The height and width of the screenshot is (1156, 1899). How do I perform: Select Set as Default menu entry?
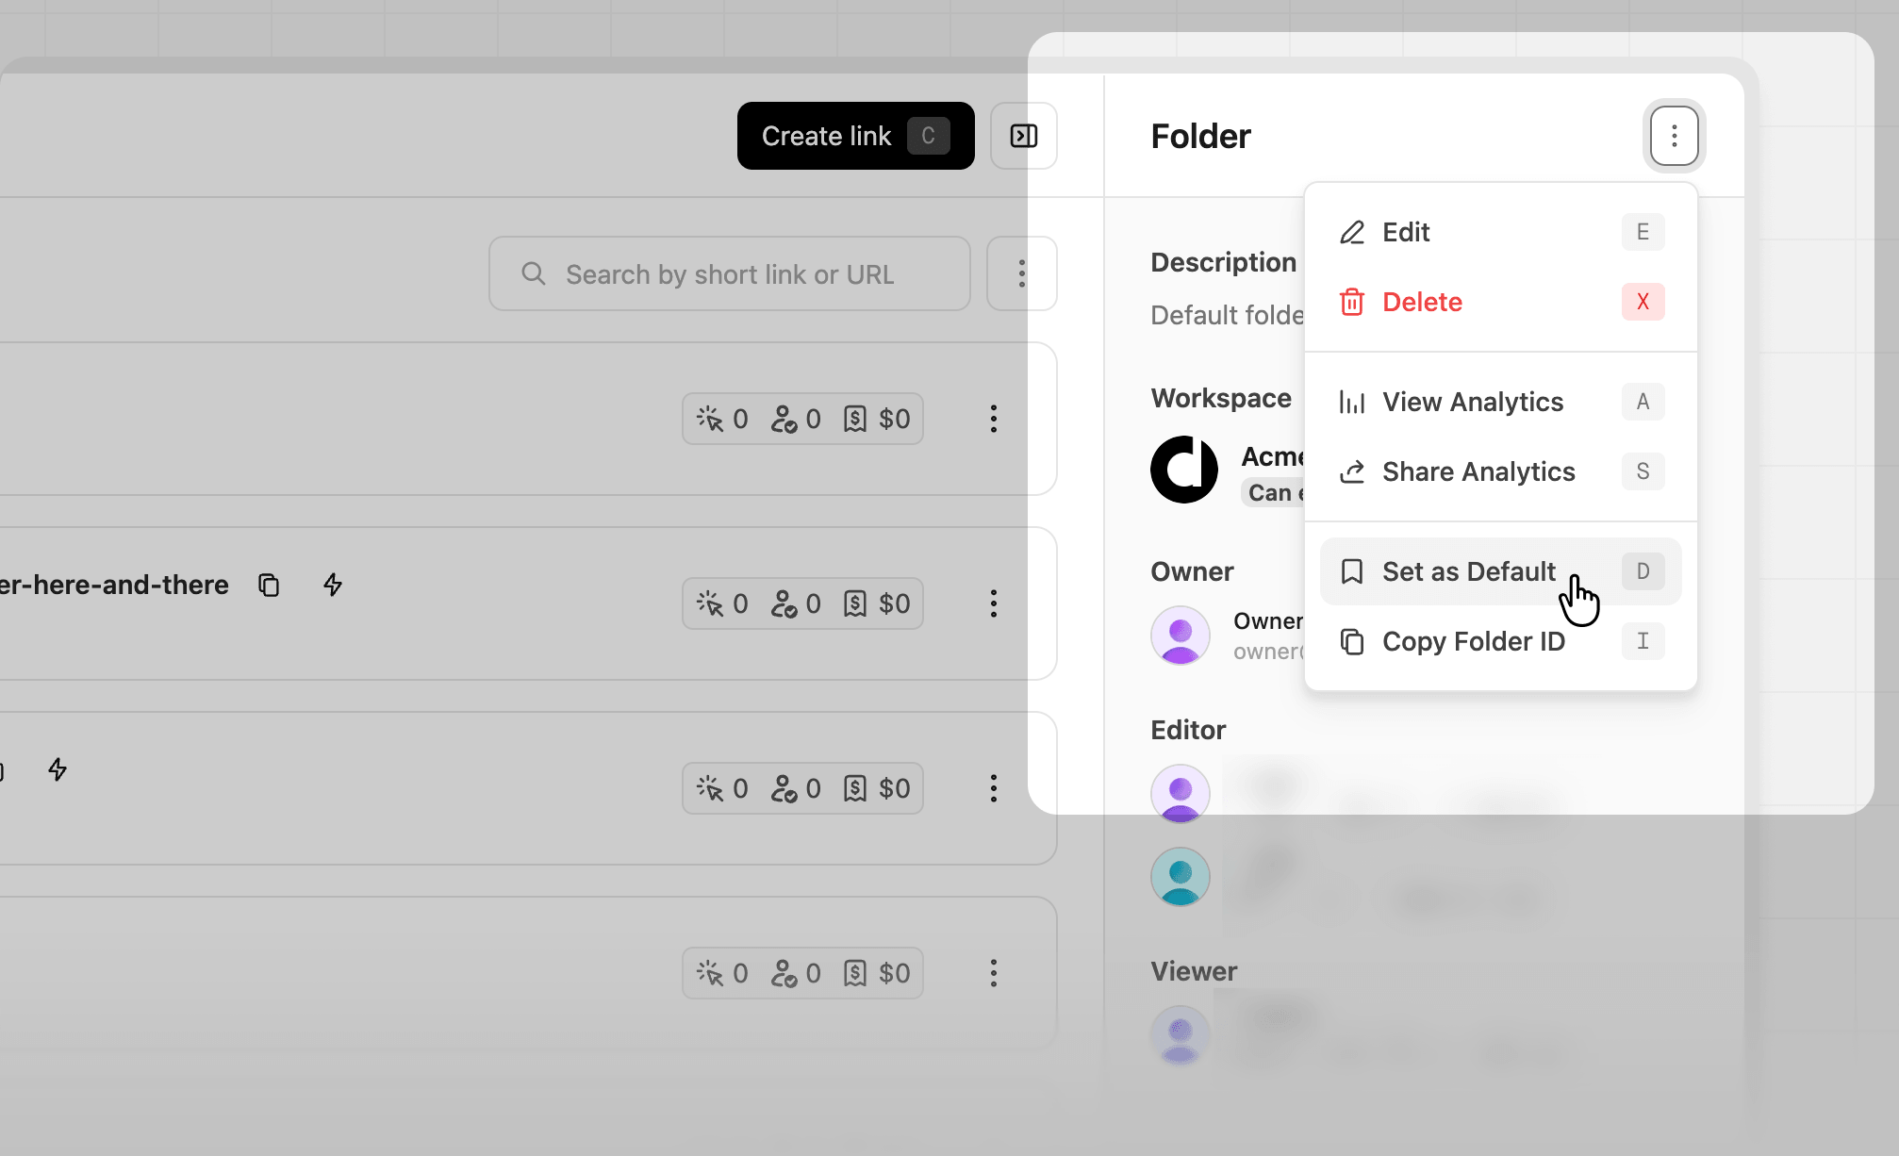coord(1501,571)
